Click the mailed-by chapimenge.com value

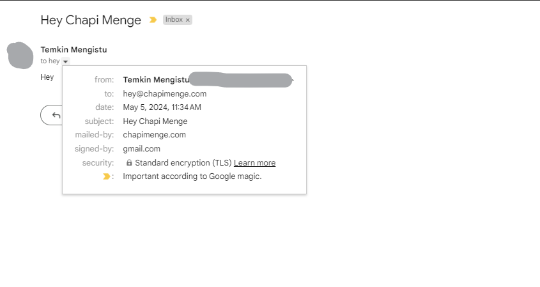154,135
